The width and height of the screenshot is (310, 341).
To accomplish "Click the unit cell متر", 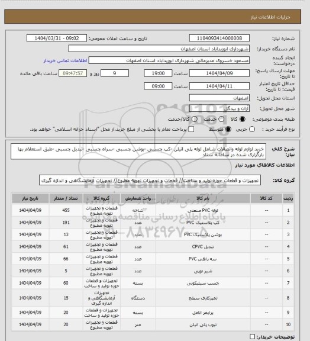I will click(x=138, y=324).
